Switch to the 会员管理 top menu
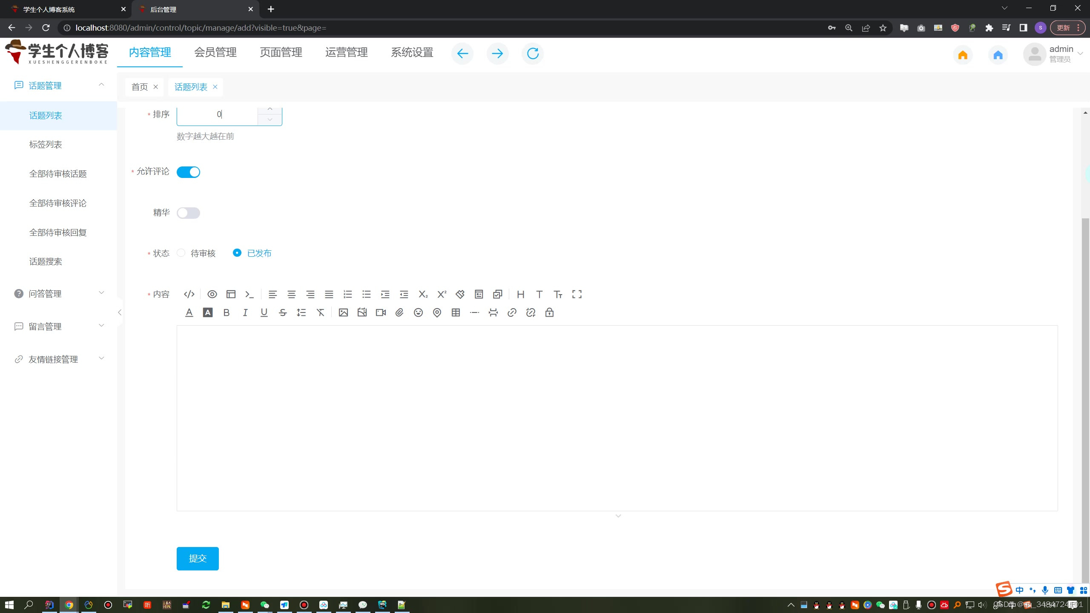 (x=215, y=52)
